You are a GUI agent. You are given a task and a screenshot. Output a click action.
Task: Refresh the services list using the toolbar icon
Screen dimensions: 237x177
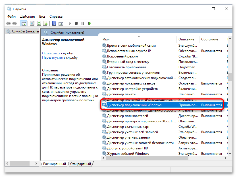coord(39,23)
